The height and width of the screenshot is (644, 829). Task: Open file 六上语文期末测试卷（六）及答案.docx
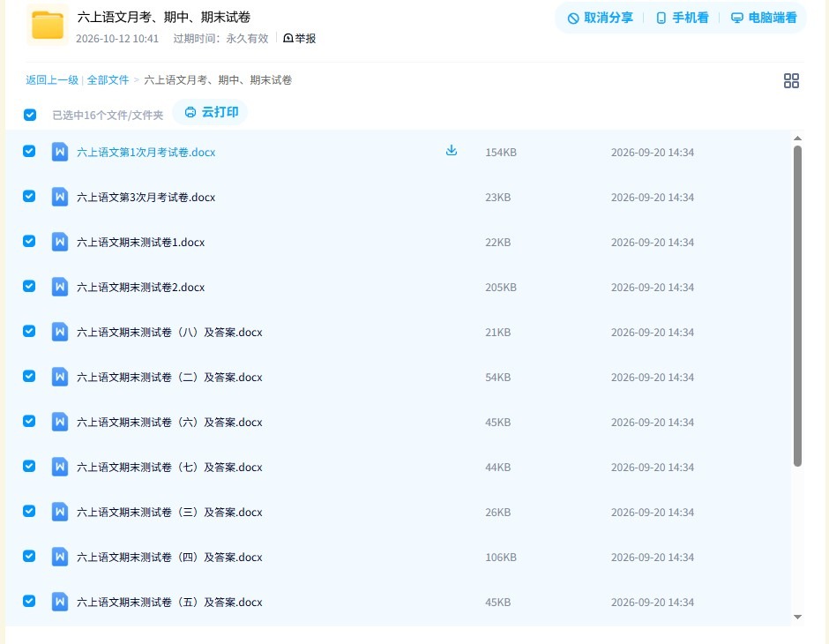click(x=169, y=422)
